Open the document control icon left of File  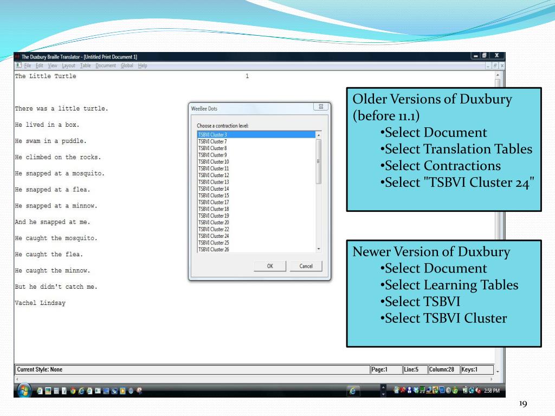point(18,66)
